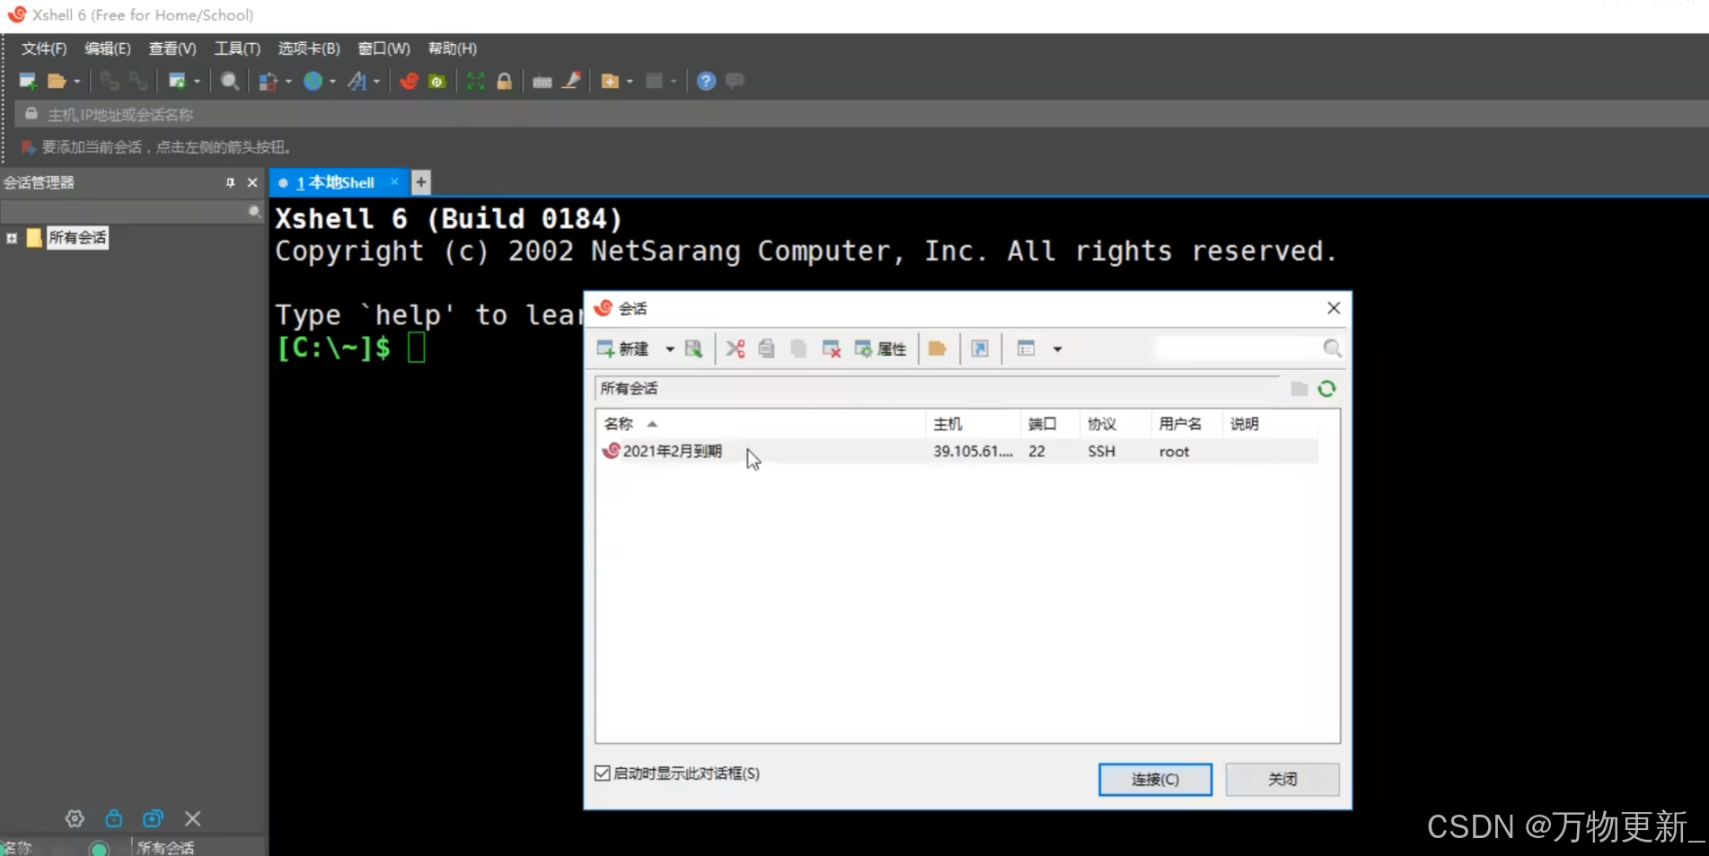Click the highlighter pen icon in toolbar
This screenshot has height=856, width=1709.
pyautogui.click(x=571, y=81)
